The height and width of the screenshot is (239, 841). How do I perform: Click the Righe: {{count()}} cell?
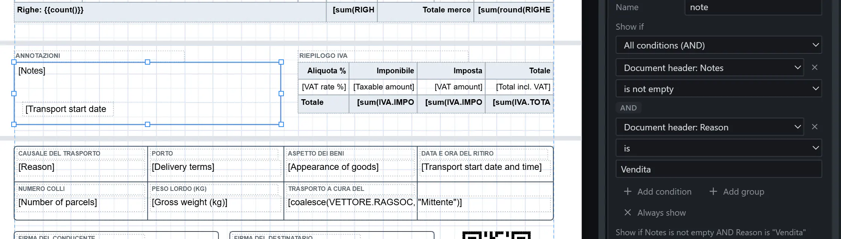[170, 12]
